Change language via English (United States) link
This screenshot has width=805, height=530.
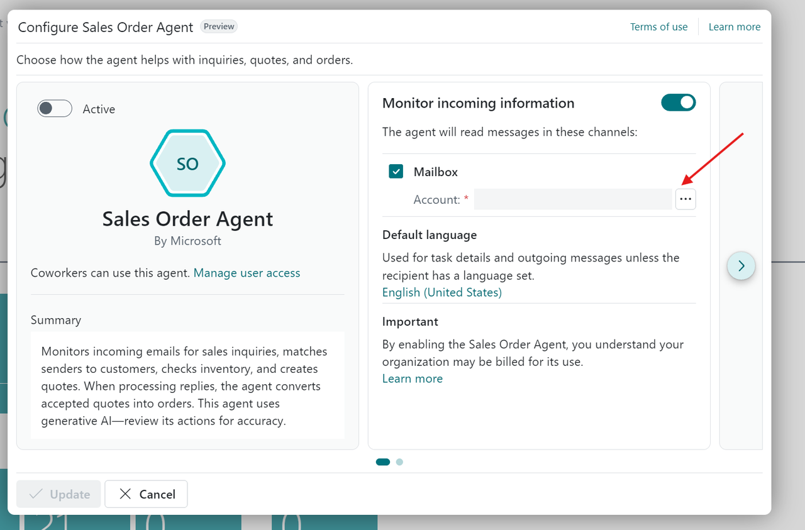(442, 292)
